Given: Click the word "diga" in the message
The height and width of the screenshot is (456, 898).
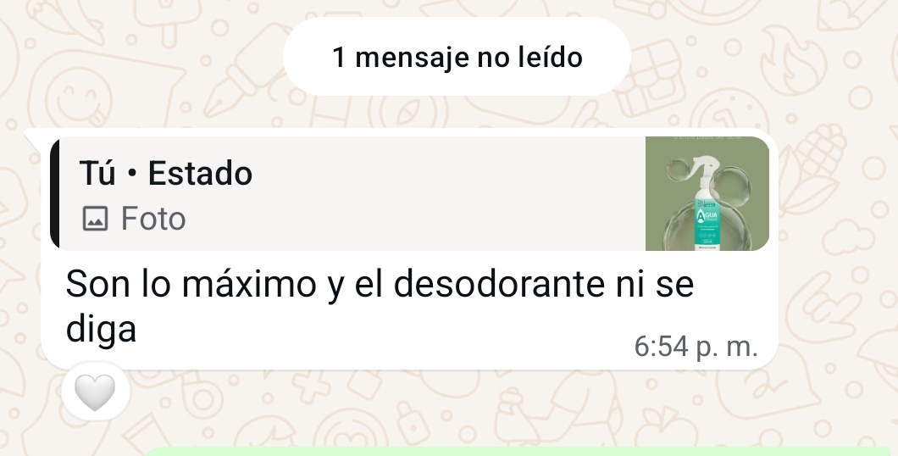Looking at the screenshot, I should tap(101, 330).
